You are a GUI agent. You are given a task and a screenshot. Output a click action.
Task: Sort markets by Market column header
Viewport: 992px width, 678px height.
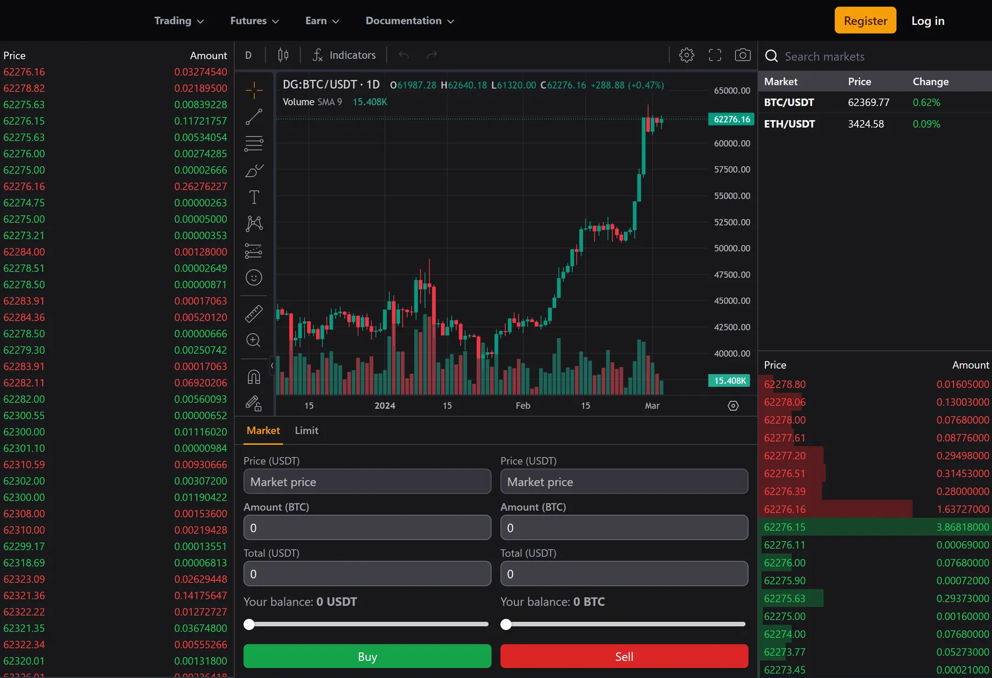tap(780, 82)
